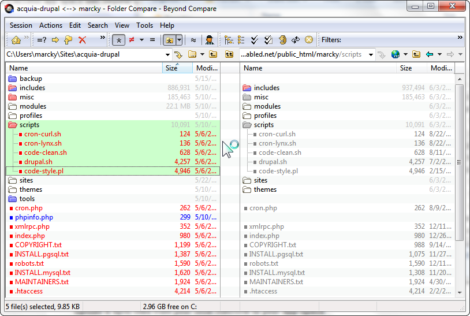Open the Search menu

(98, 25)
